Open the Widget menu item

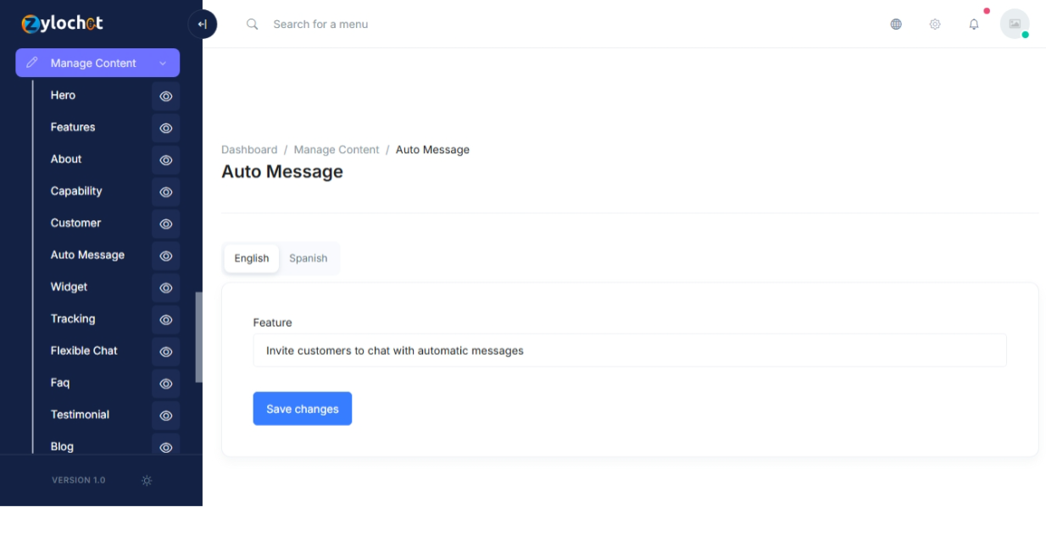tap(69, 287)
